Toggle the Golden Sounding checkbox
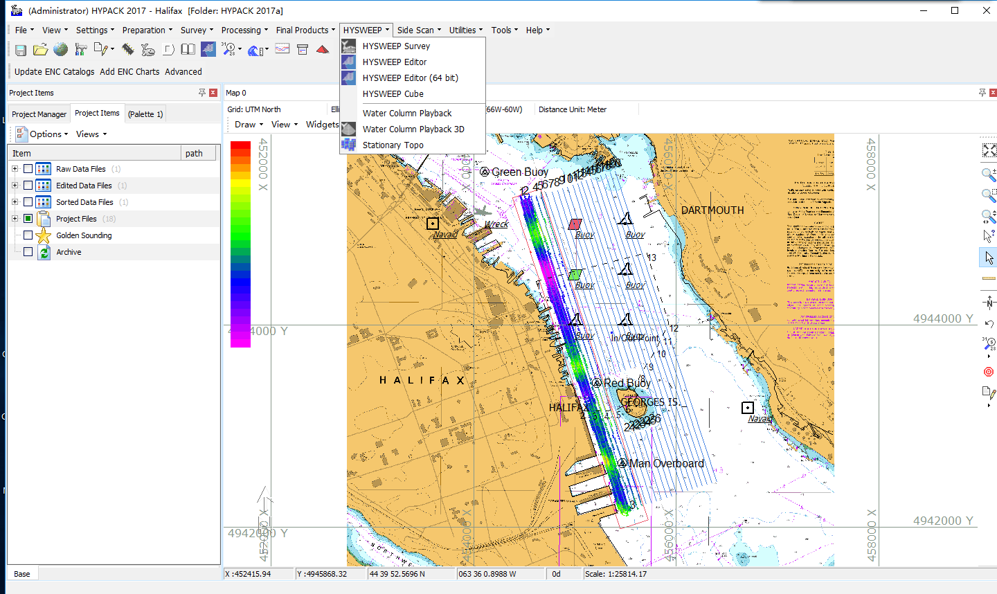The image size is (997, 594). click(x=28, y=235)
